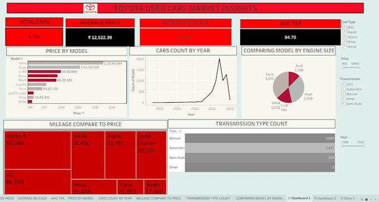Click the 2017 peak of cars count line
Image resolution: width=379 pixels, height=202 pixels.
click(219, 59)
